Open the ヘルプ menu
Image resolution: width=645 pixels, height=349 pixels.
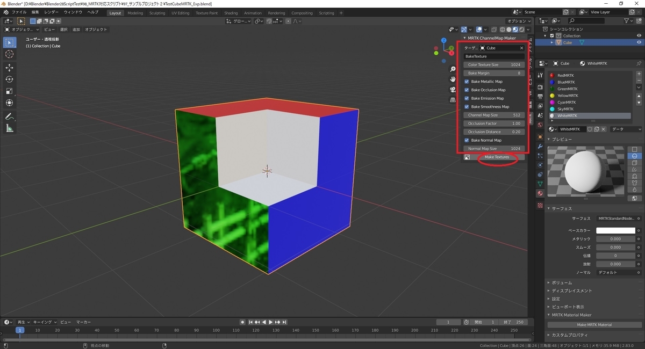point(93,12)
